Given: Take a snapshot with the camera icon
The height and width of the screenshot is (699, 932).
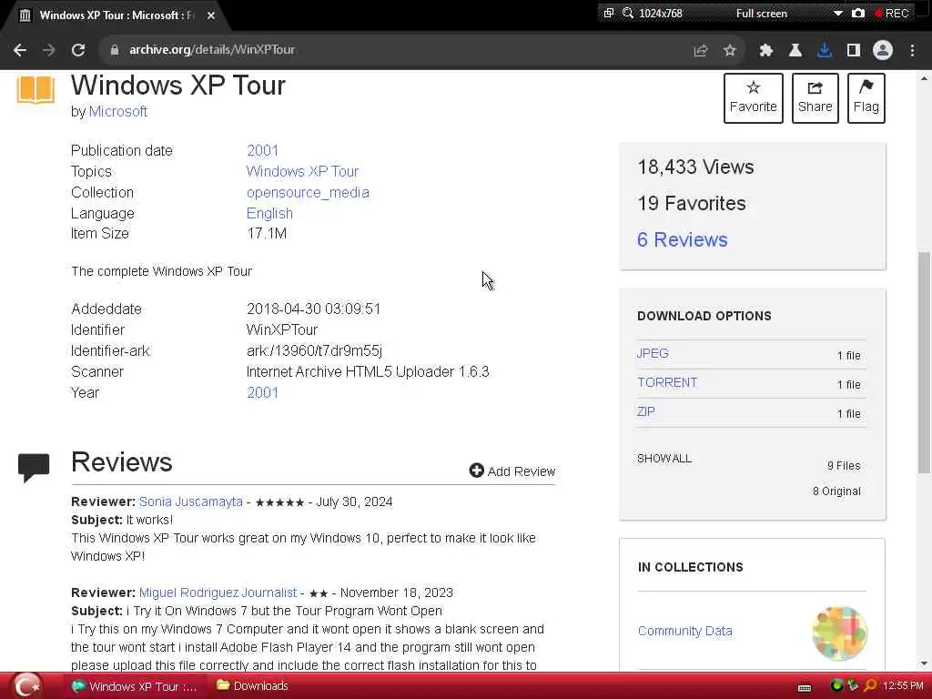Looking at the screenshot, I should tap(857, 13).
